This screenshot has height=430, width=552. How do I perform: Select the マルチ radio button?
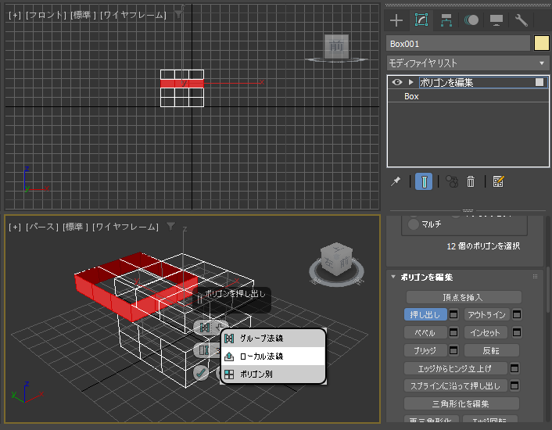413,224
